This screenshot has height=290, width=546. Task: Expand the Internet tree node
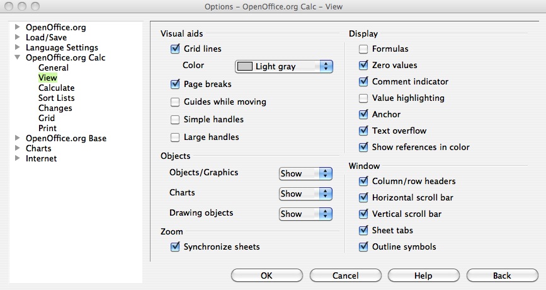pyautogui.click(x=17, y=158)
